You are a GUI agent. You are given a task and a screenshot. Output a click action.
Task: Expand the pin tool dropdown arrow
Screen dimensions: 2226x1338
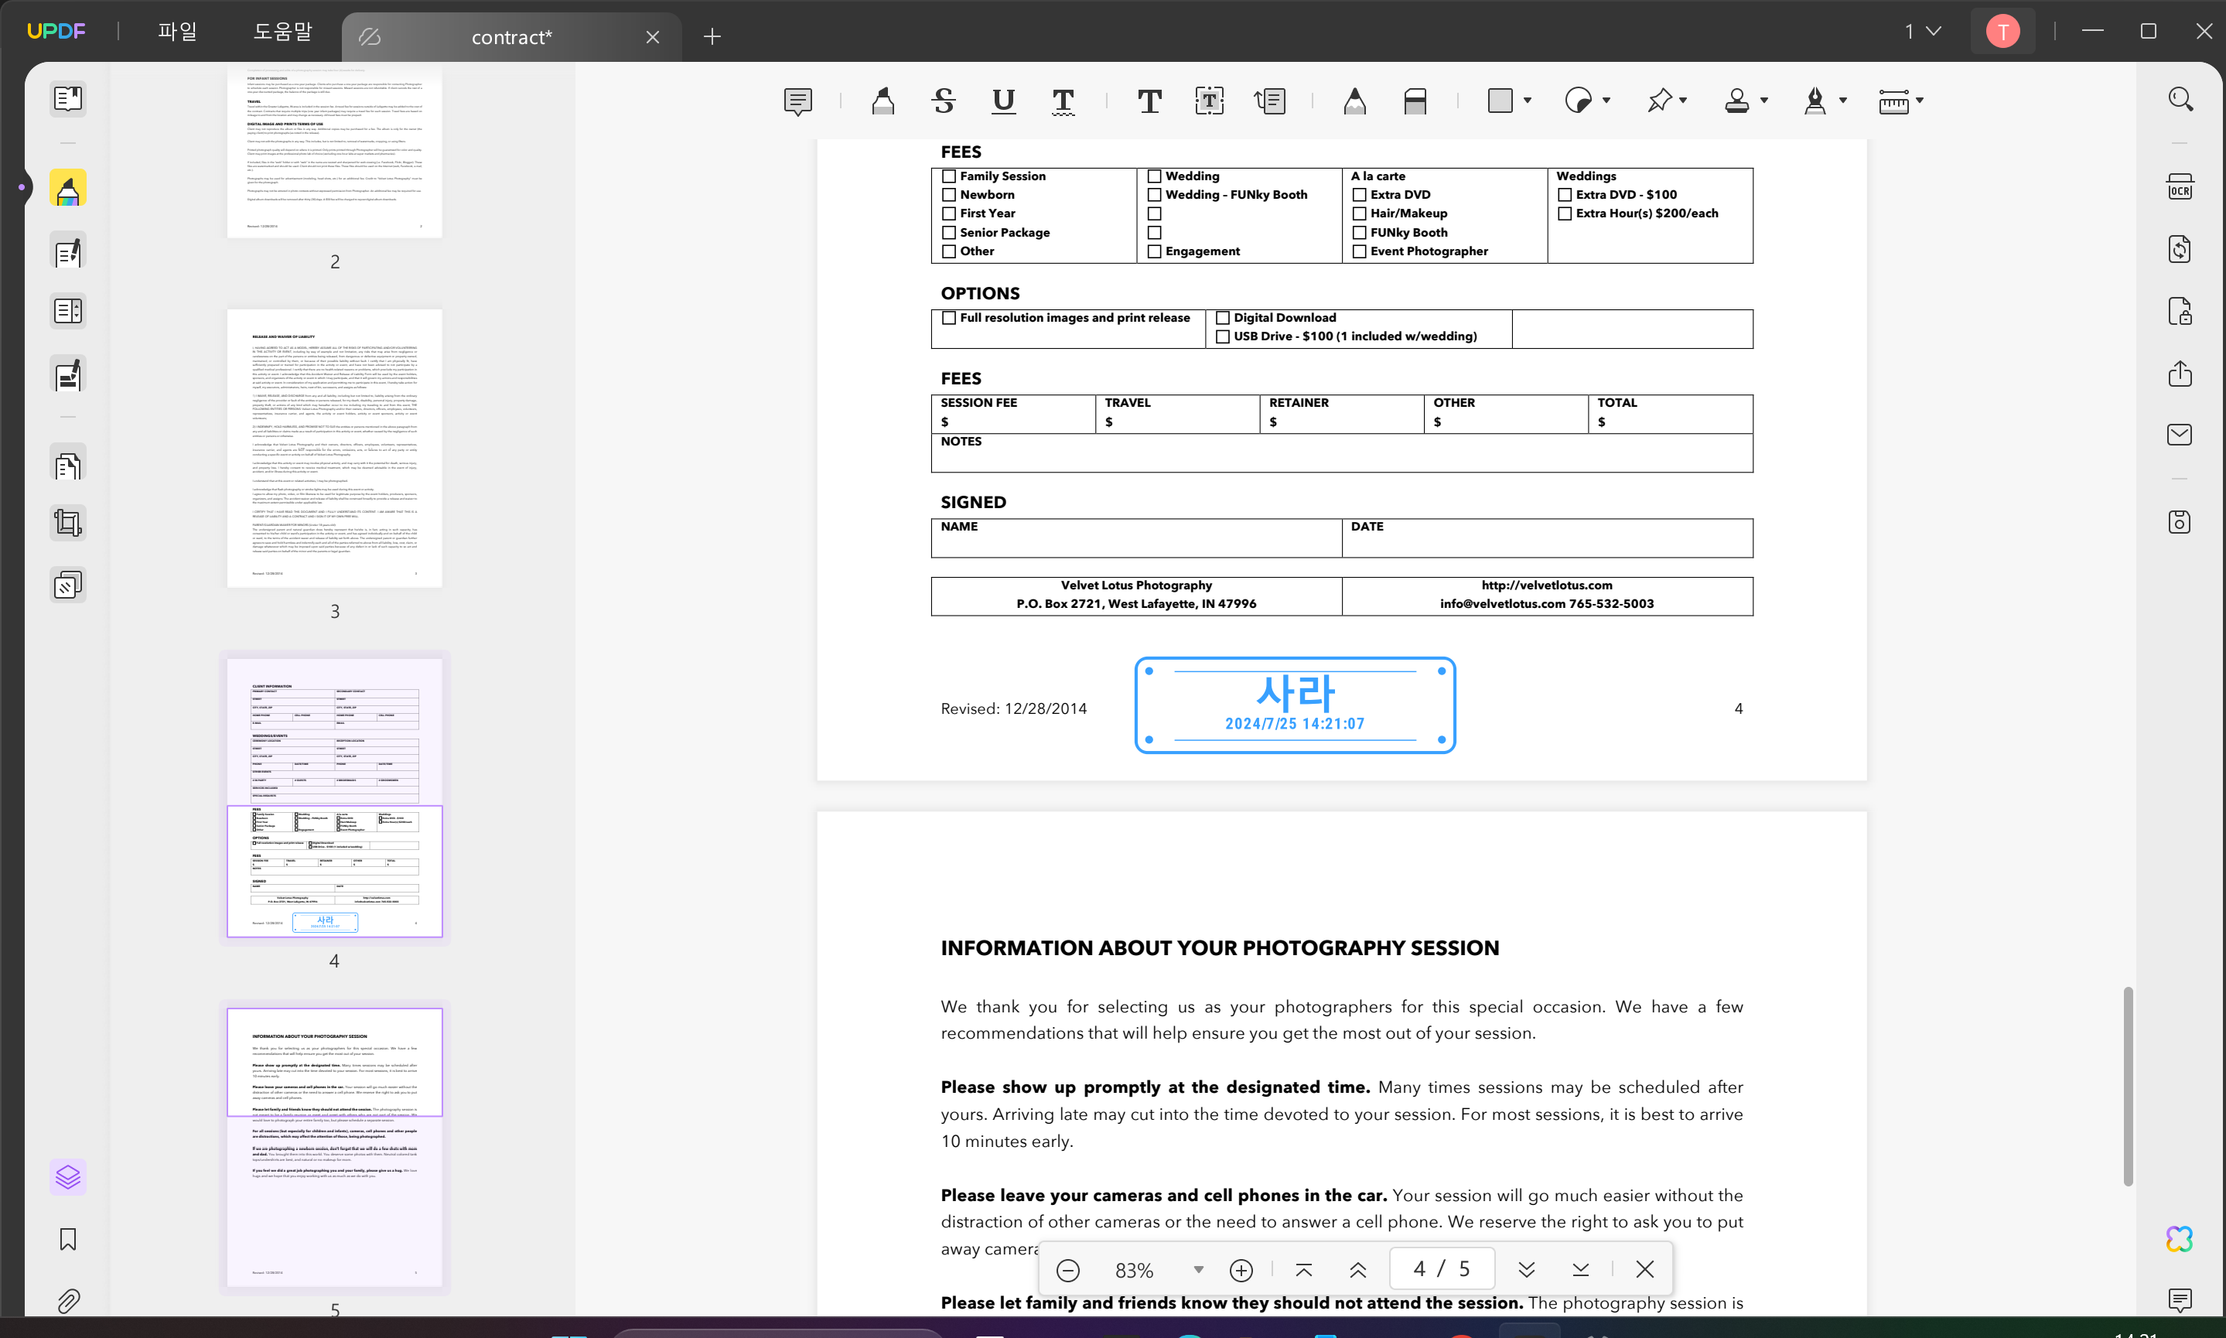(x=1683, y=101)
